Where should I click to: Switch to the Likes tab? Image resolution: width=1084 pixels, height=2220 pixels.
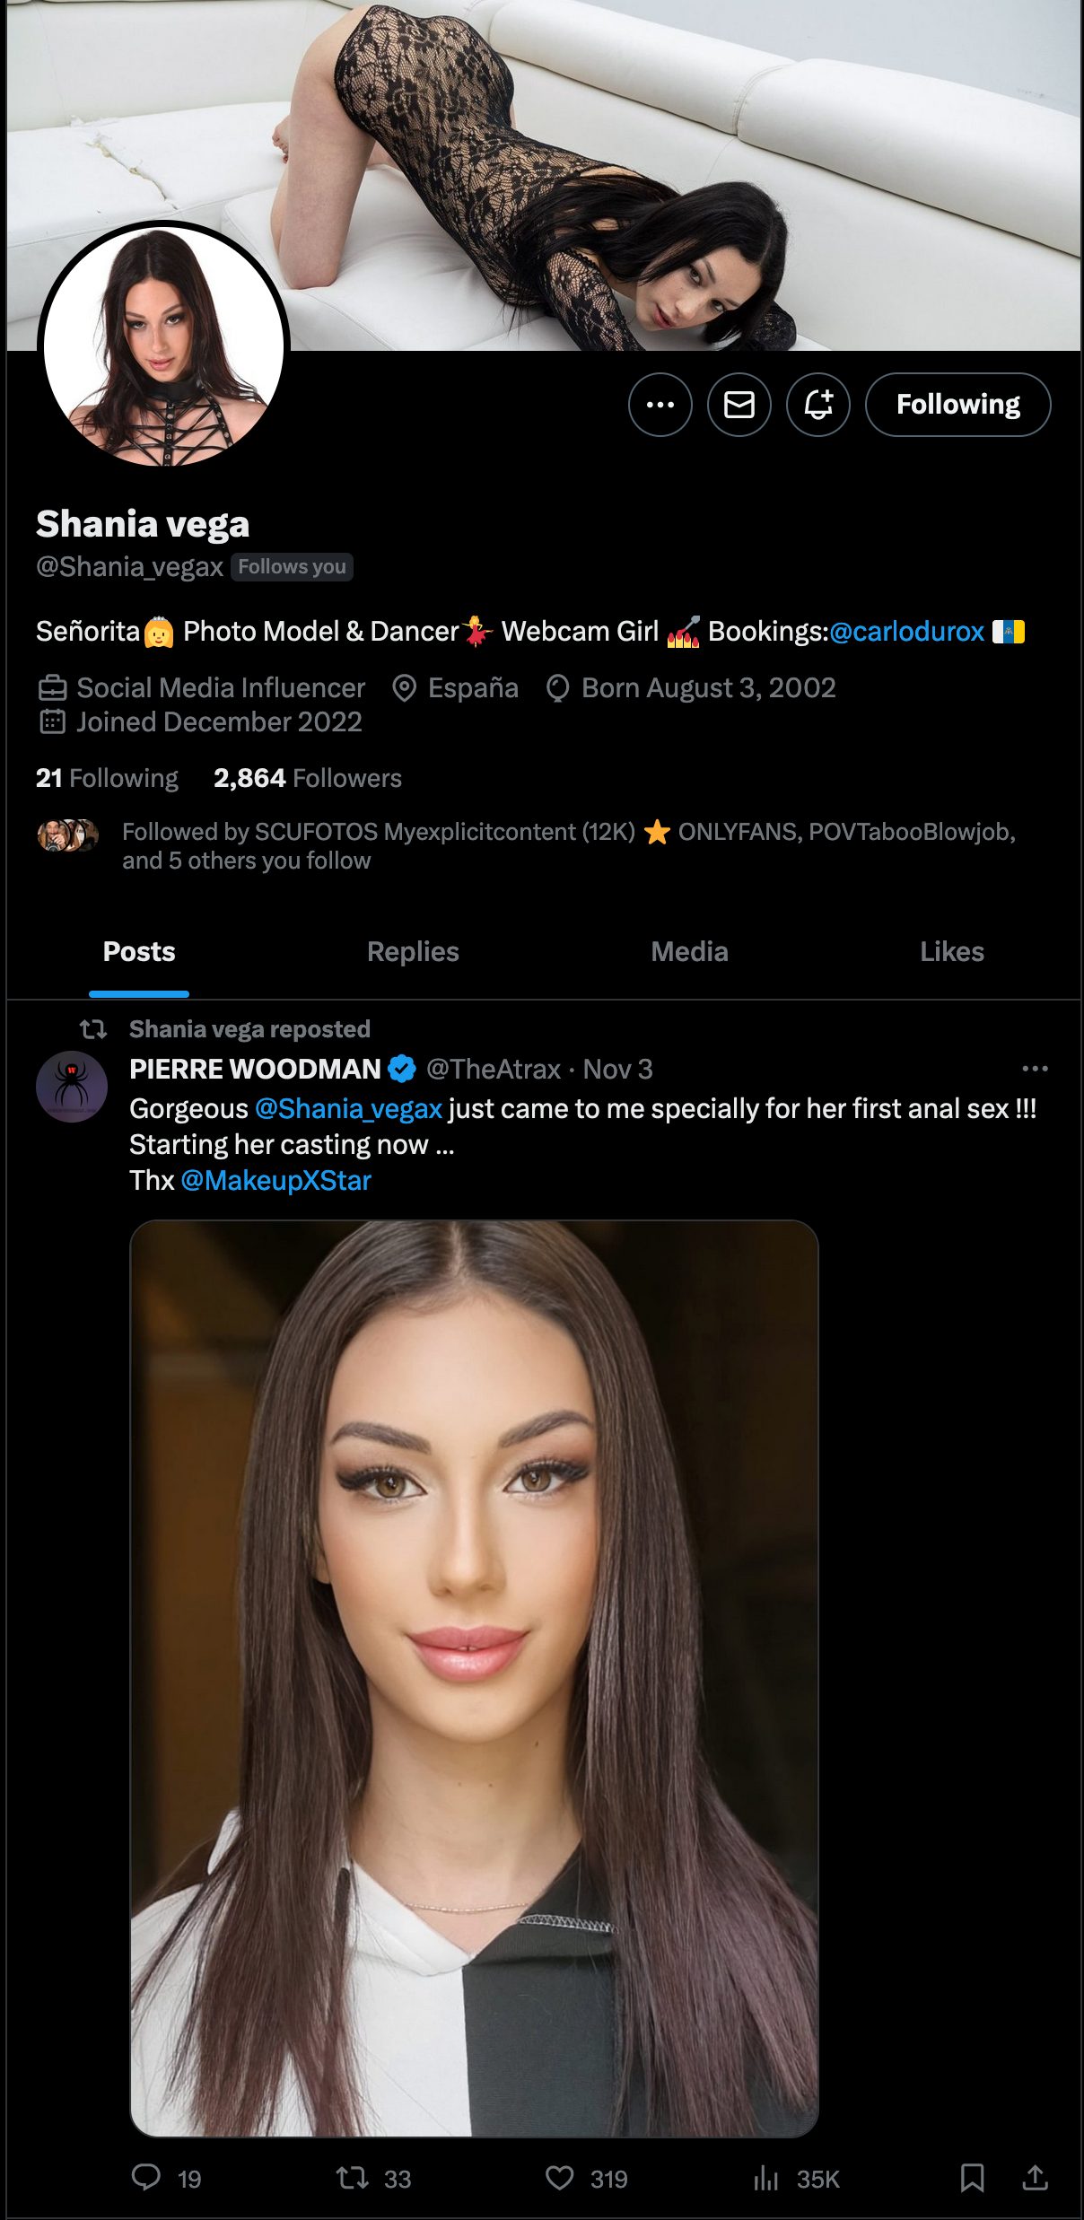click(x=951, y=952)
